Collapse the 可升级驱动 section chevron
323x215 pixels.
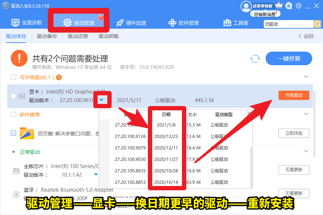pos(306,77)
